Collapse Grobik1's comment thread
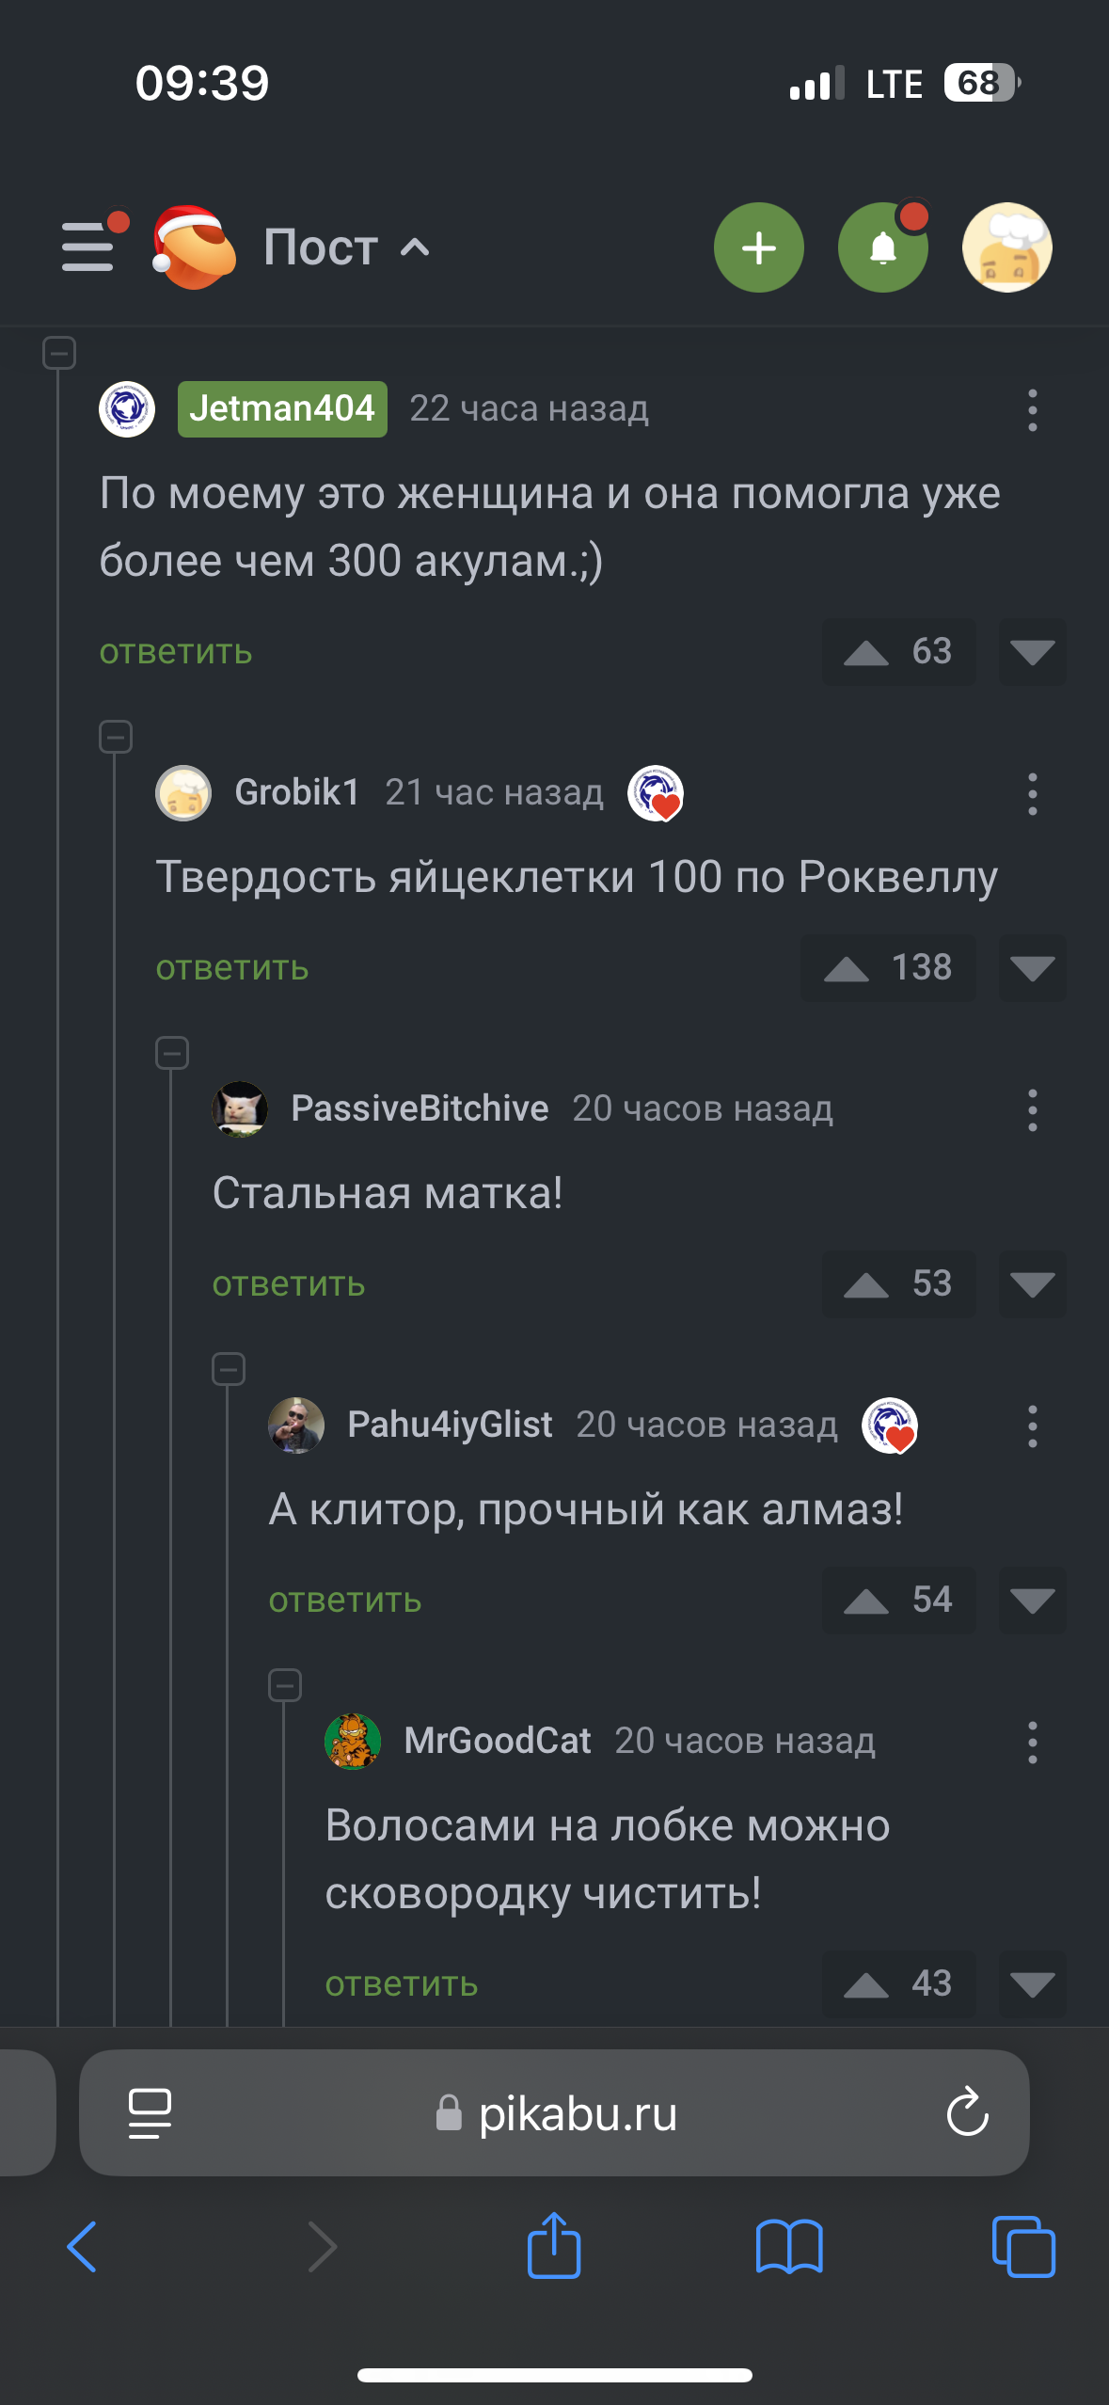The width and height of the screenshot is (1109, 2405). 116,737
